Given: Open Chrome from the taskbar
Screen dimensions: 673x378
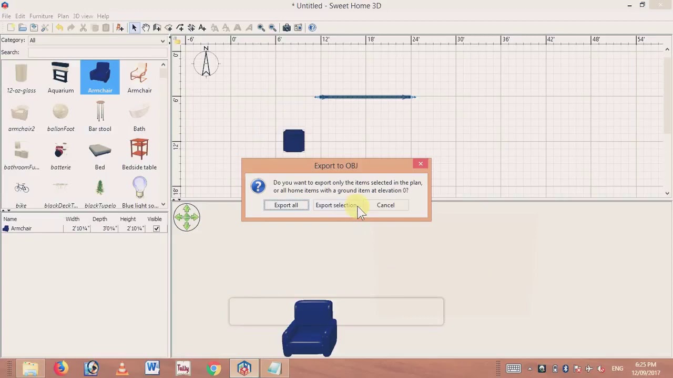Looking at the screenshot, I should pos(213,369).
